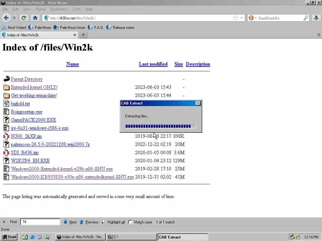The image size is (322, 241).
Task: Open the Windows Start menu
Action: [x=9, y=237]
